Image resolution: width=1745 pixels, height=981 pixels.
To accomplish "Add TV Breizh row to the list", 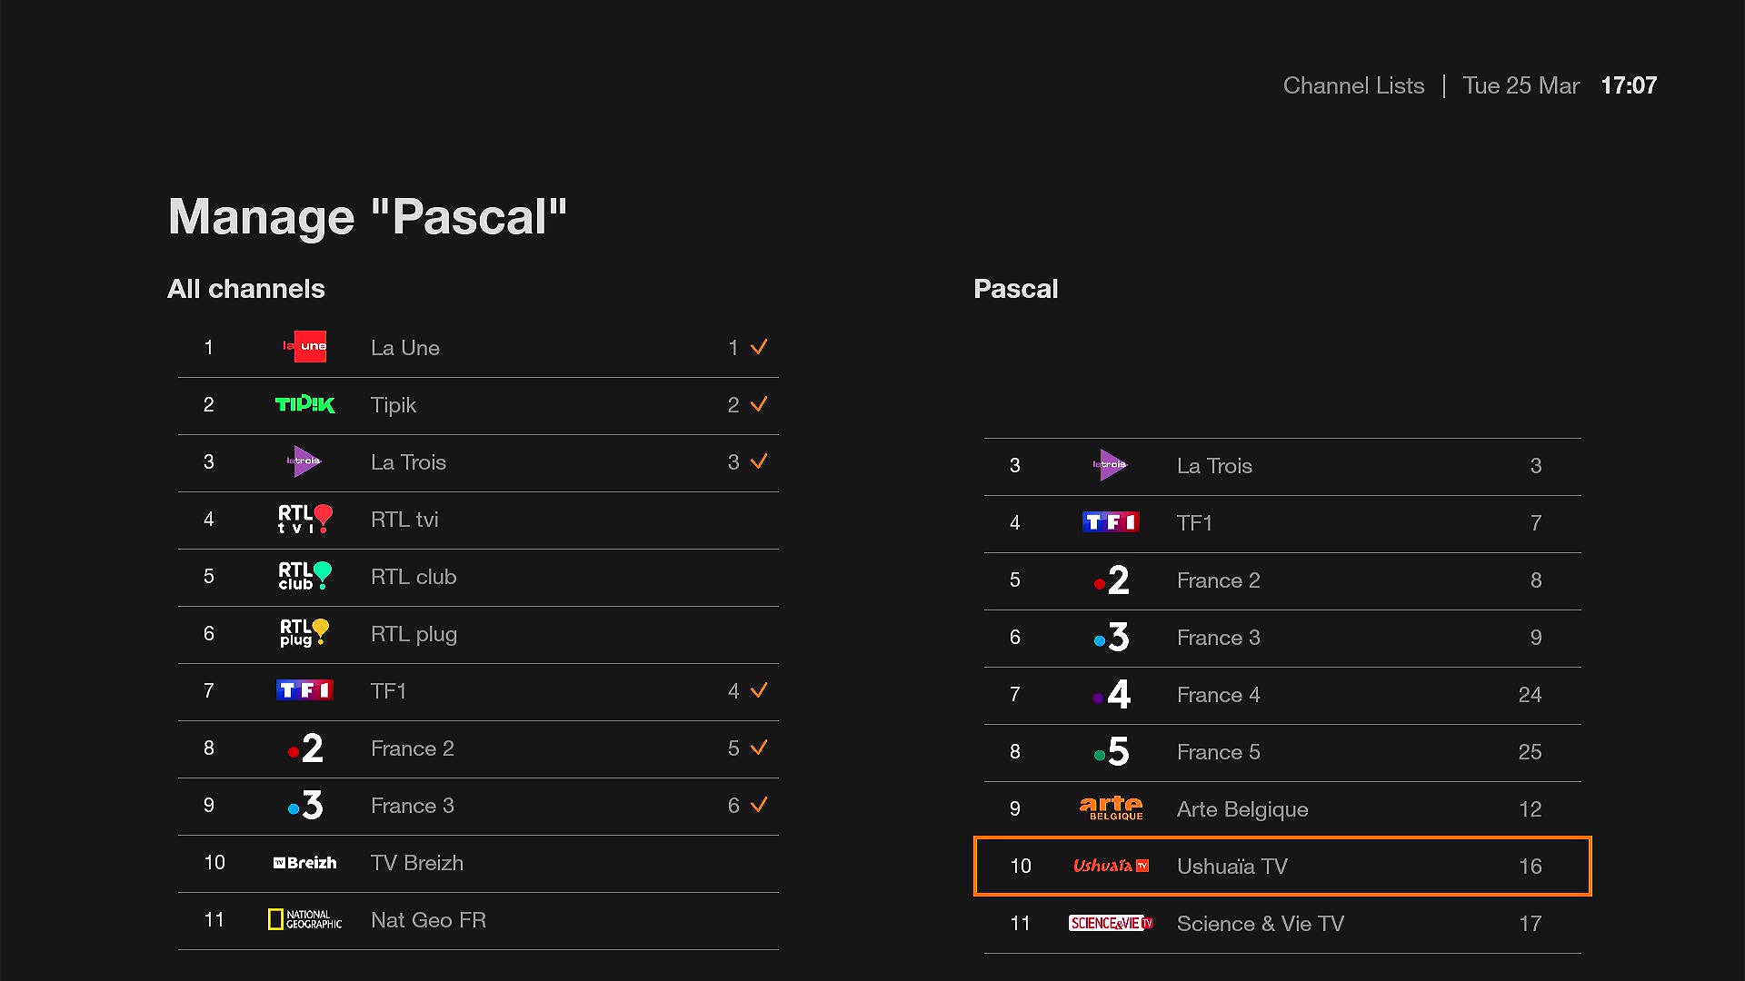I will [x=478, y=863].
